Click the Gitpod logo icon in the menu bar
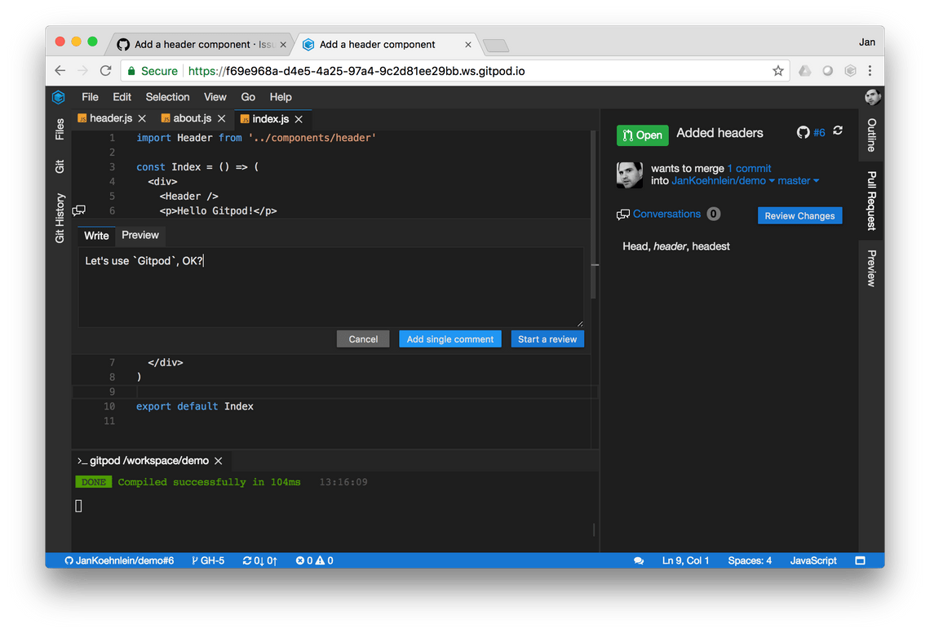This screenshot has height=633, width=930. (x=58, y=97)
